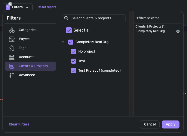Click the Advanced checklist icon
187x136 pixels.
[x=12, y=75]
